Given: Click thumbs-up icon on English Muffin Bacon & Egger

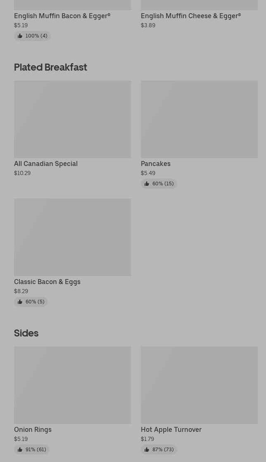Looking at the screenshot, I should [20, 36].
